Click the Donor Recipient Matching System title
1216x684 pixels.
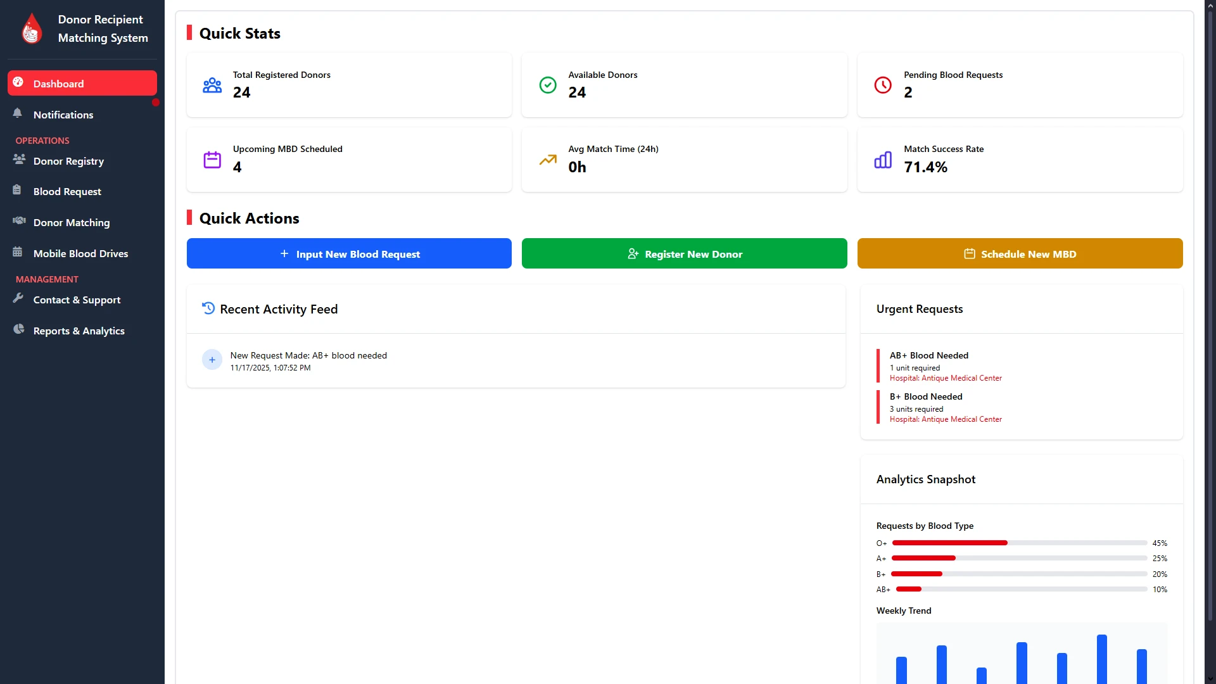tap(103, 28)
